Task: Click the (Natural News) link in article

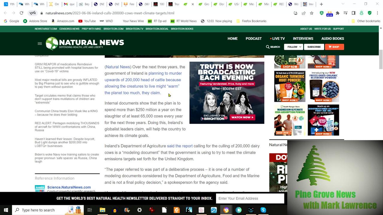Action: [x=118, y=67]
